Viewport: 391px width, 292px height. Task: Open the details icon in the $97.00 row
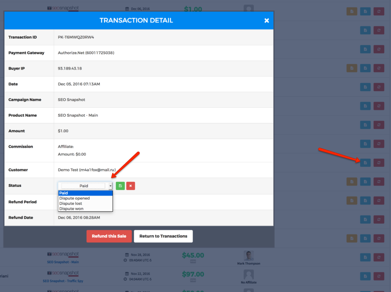click(365, 276)
